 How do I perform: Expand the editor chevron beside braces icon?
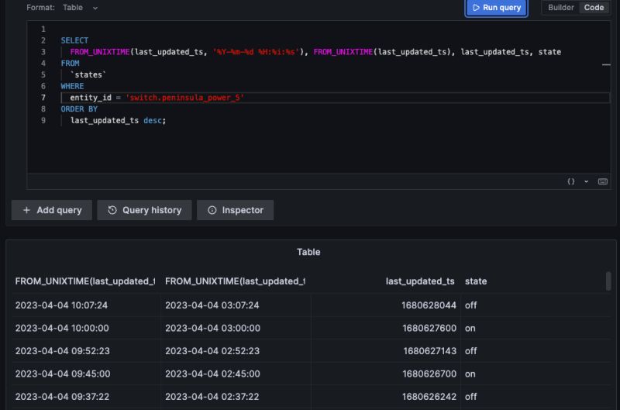(586, 181)
